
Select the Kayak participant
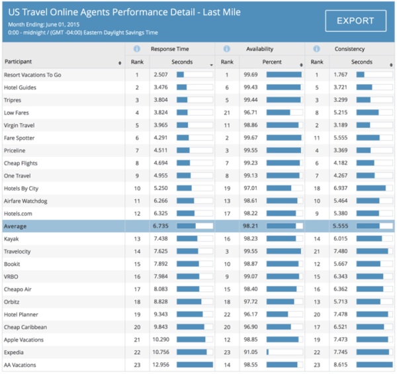[x=11, y=239]
